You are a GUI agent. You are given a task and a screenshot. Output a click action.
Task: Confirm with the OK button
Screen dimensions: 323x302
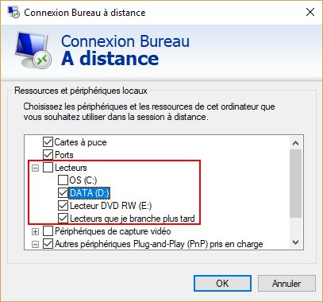(x=222, y=284)
